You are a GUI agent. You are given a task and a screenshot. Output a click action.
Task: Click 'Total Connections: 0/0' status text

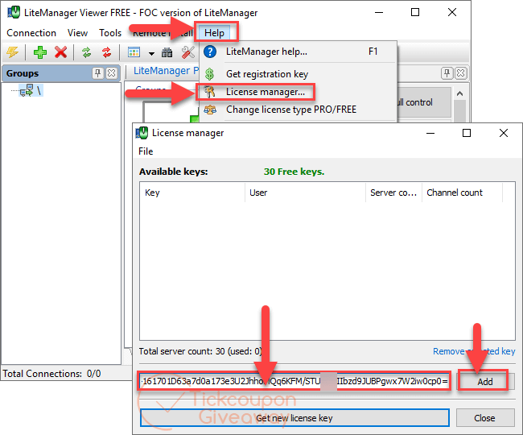[52, 373]
